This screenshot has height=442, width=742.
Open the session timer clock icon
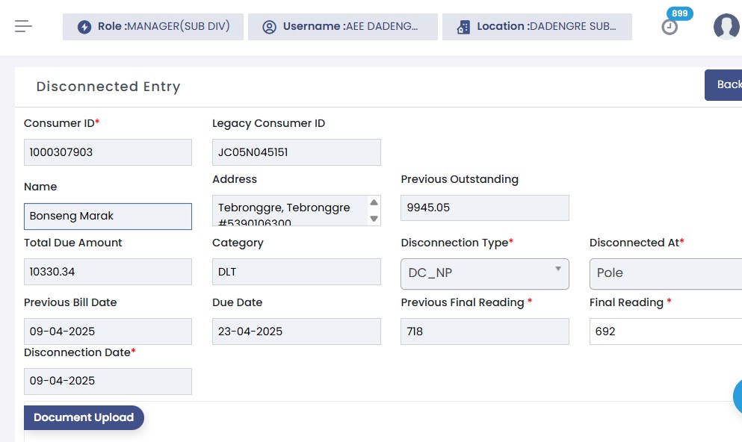click(x=670, y=28)
